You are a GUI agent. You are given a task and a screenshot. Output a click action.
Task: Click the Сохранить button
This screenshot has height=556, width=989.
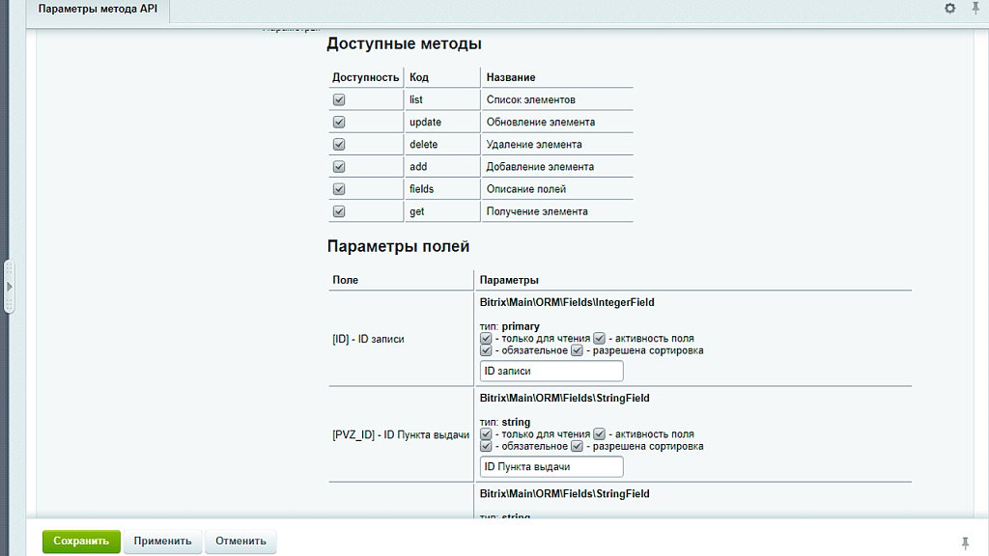tap(81, 542)
